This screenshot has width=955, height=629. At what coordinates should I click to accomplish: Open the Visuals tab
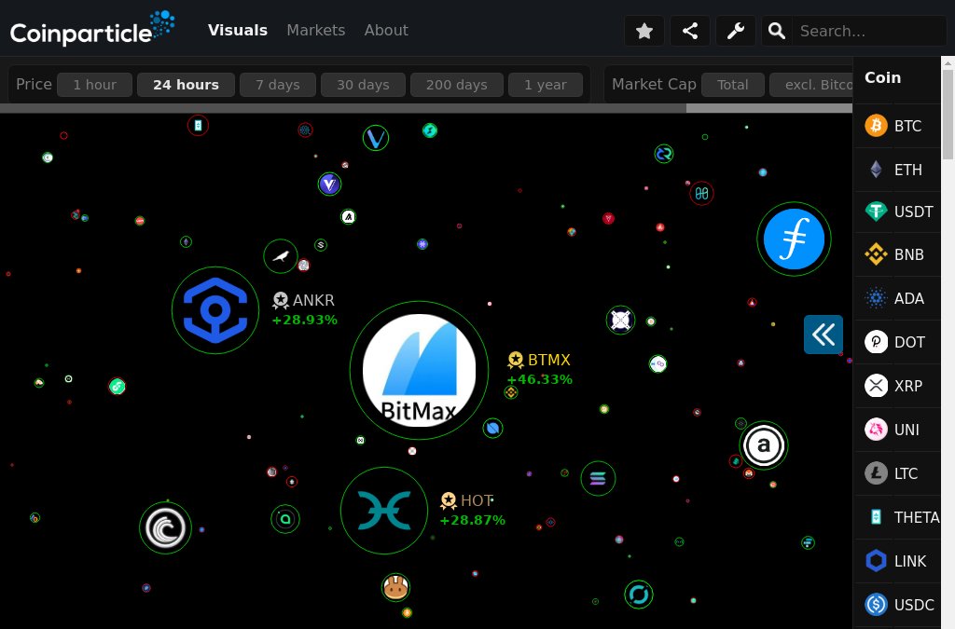pos(238,30)
